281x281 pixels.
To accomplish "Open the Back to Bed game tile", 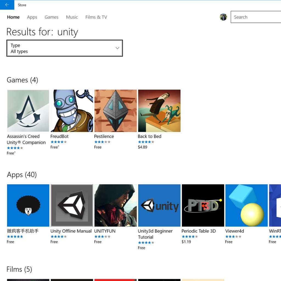I will coord(159,111).
